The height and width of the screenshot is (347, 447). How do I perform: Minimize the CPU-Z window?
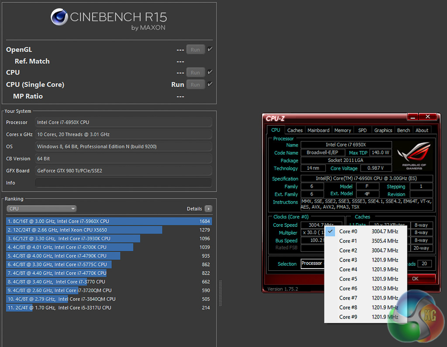413,117
